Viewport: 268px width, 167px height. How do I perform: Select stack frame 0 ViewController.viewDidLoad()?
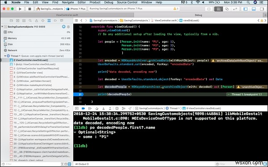(x=37, y=60)
